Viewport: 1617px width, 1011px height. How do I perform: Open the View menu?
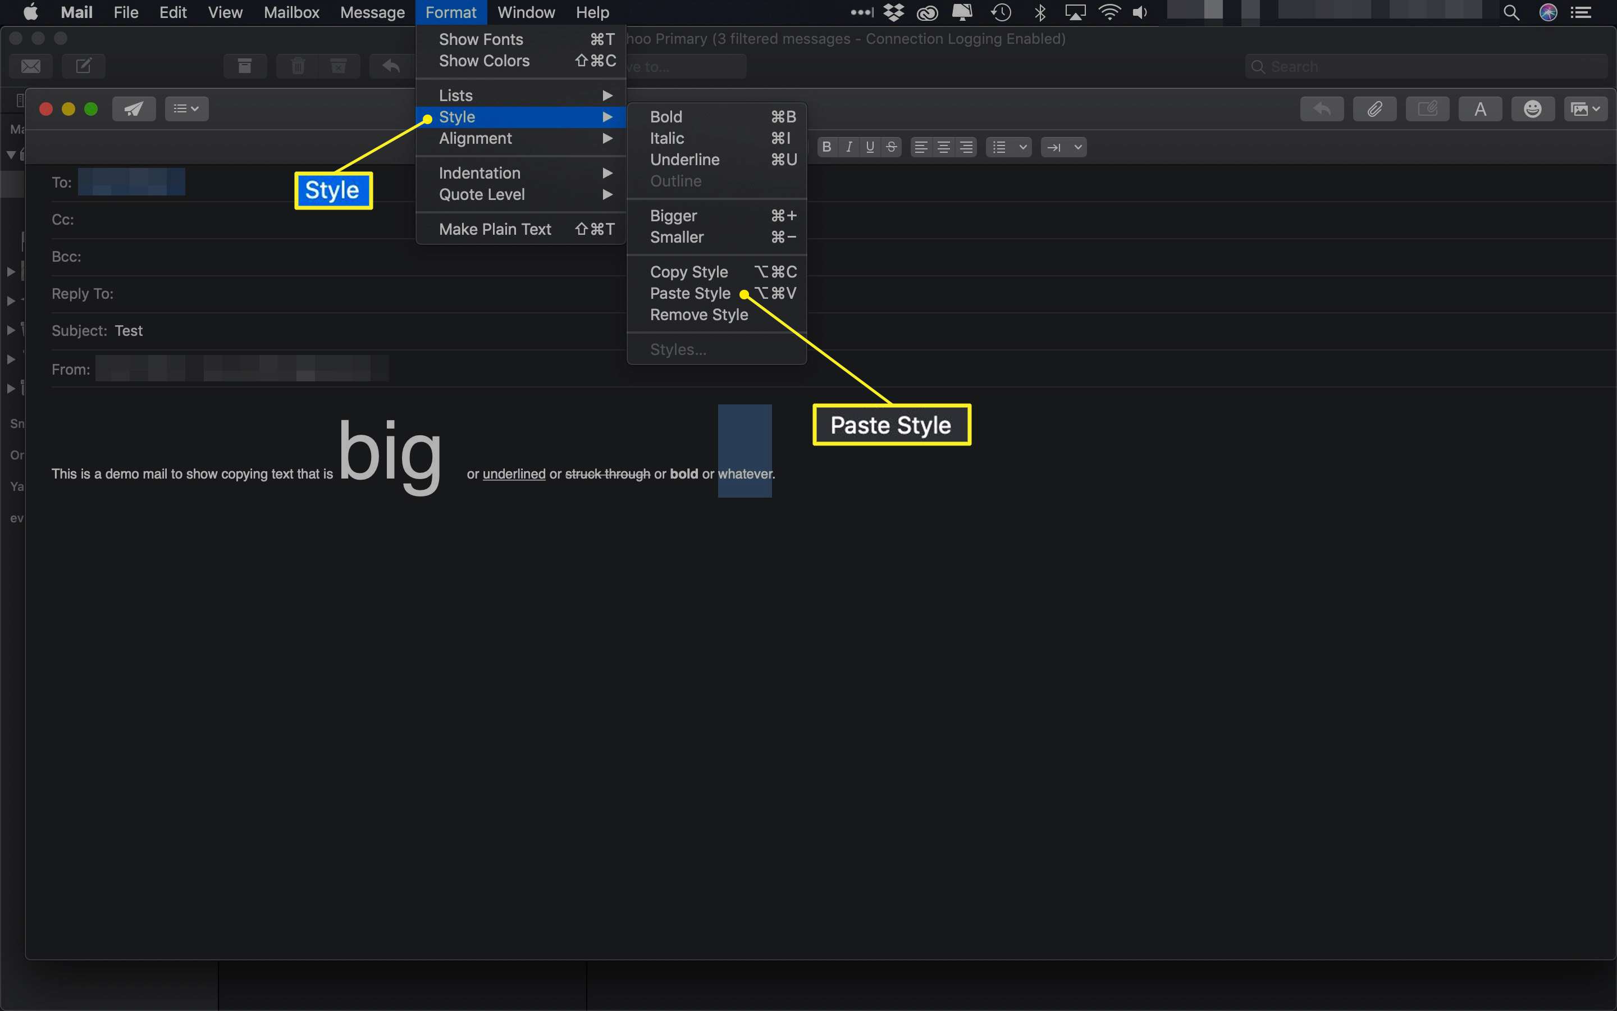[x=225, y=12]
